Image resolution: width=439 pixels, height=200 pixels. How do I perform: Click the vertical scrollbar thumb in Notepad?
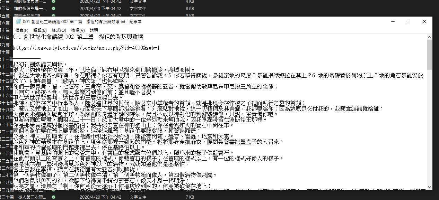(x=430, y=55)
